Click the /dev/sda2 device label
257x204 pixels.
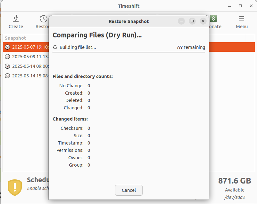(x=235, y=197)
